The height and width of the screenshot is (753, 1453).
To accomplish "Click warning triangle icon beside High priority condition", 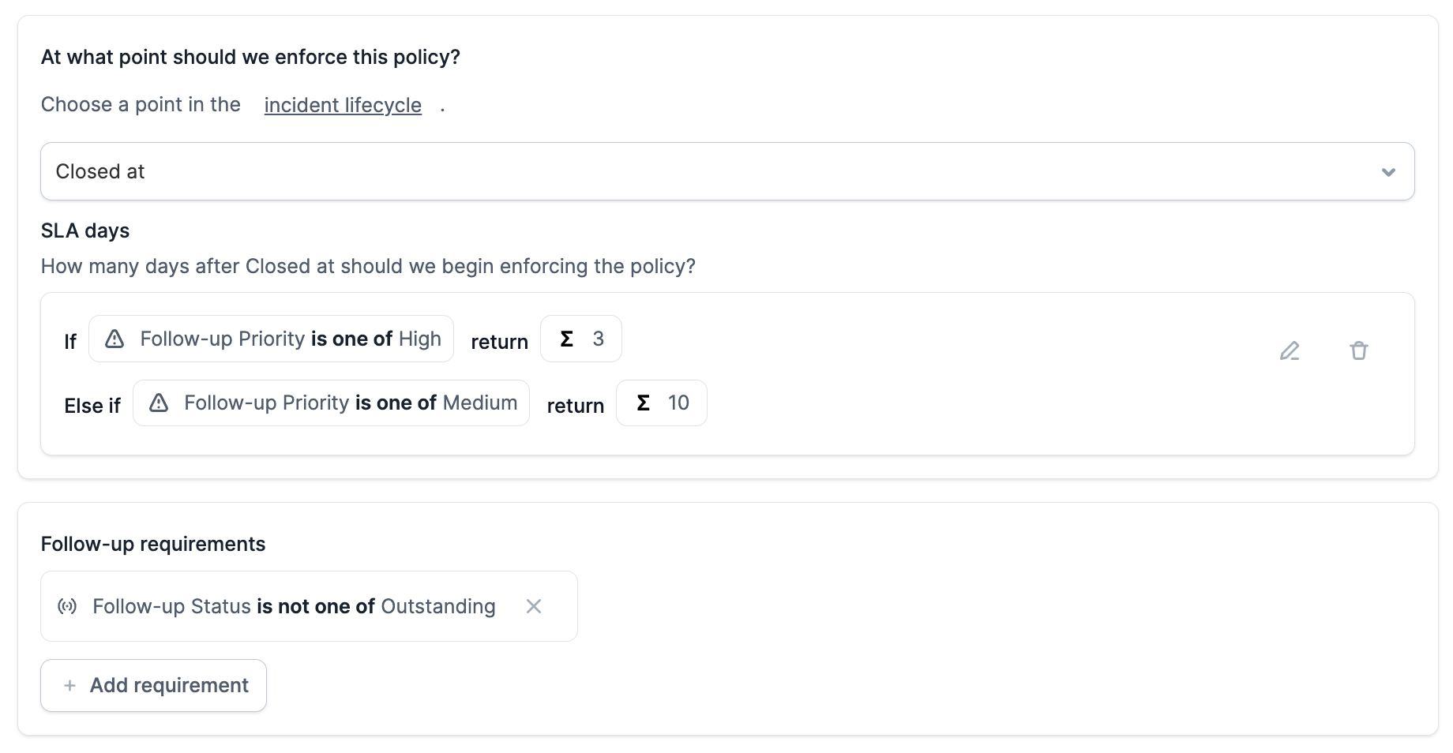I will [115, 339].
